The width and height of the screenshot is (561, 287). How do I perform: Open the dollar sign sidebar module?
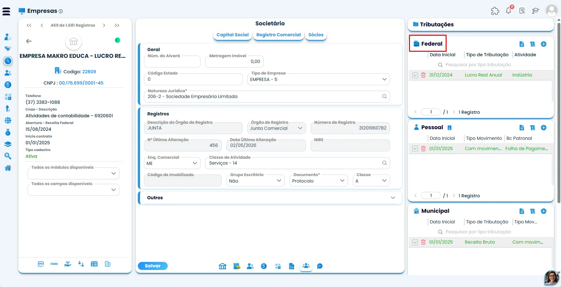click(x=8, y=85)
